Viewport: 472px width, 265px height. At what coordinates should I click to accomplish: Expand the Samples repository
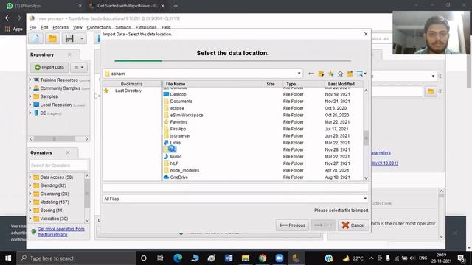[x=30, y=96]
